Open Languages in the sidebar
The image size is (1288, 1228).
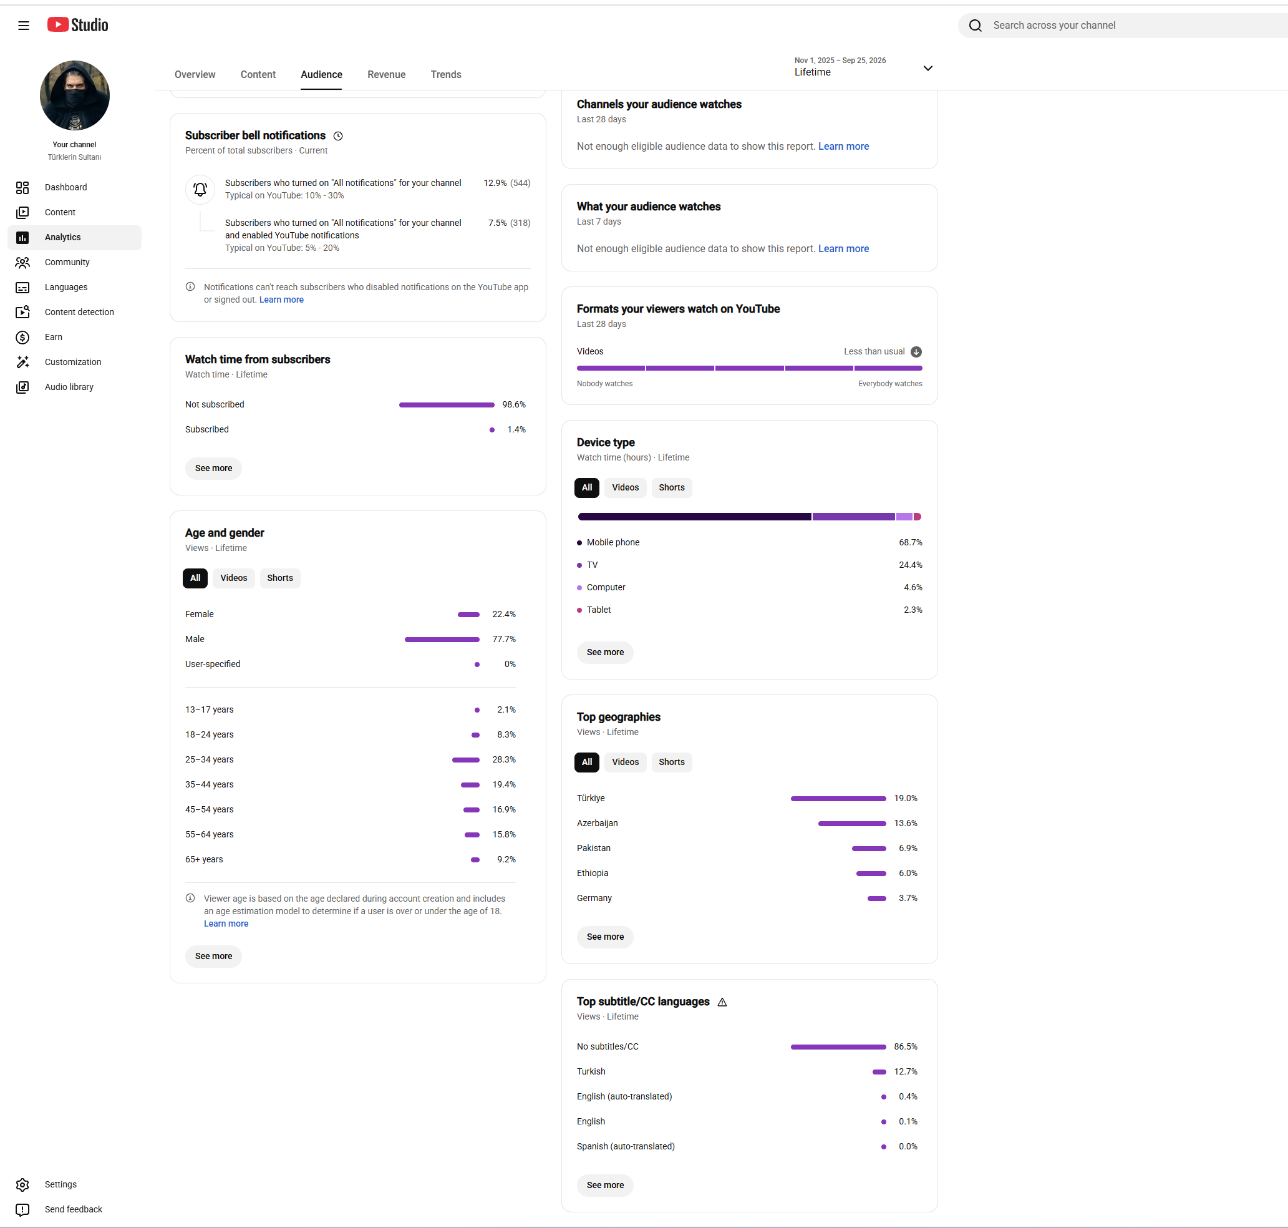pyautogui.click(x=75, y=286)
